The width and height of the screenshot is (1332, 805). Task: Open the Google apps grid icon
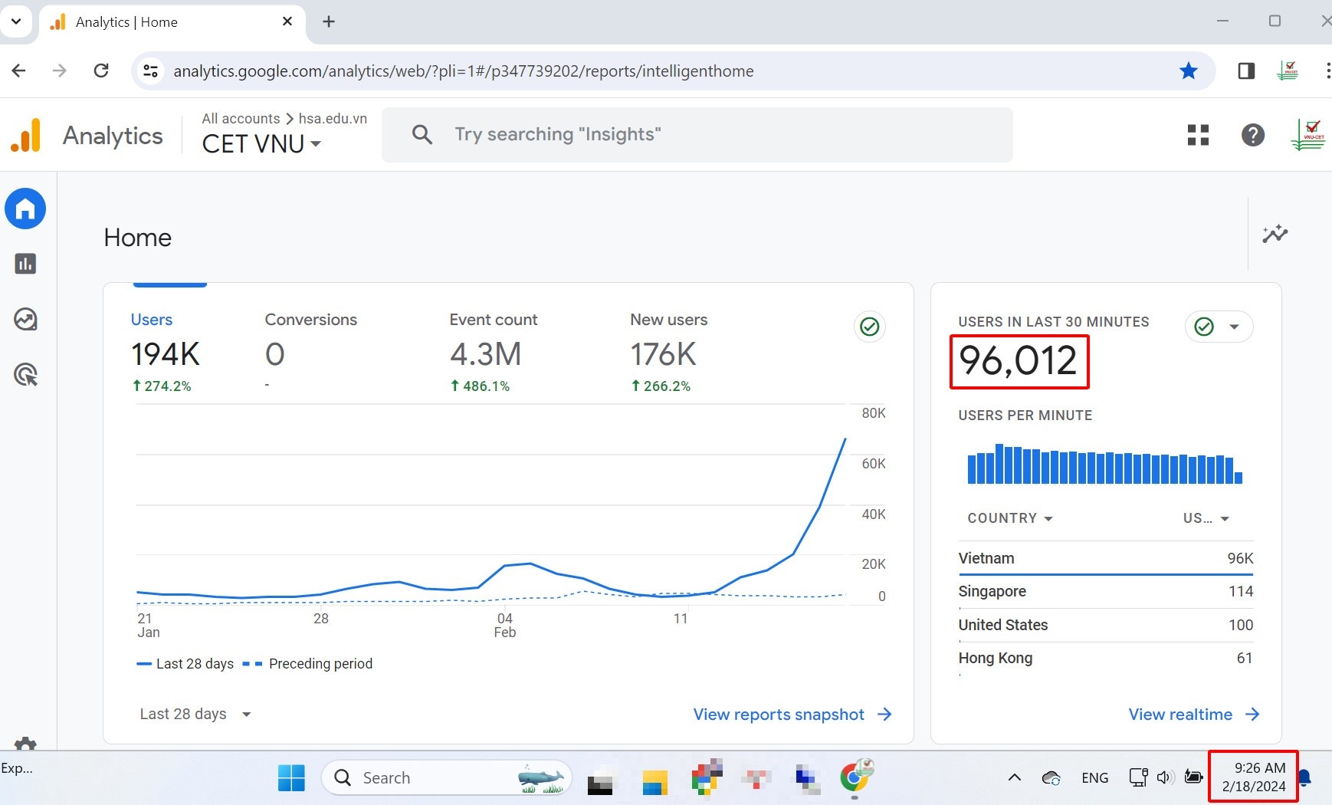(x=1198, y=135)
